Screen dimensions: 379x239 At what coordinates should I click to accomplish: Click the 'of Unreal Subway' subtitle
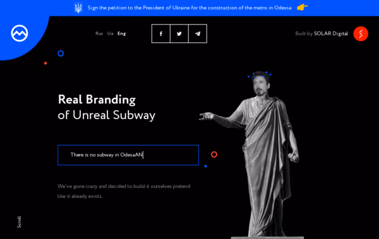(x=106, y=115)
